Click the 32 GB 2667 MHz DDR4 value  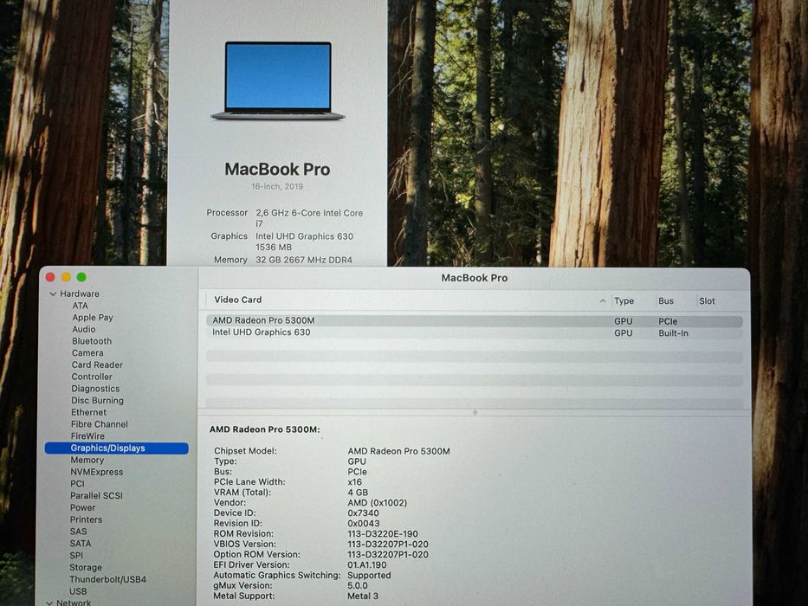(x=304, y=260)
